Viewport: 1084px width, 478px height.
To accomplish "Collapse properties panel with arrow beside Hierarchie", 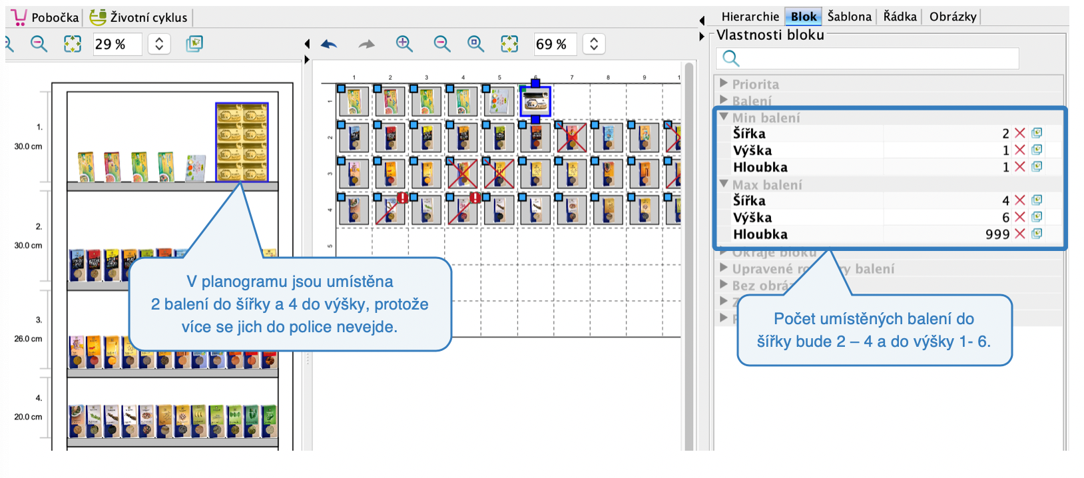I will 702,20.
